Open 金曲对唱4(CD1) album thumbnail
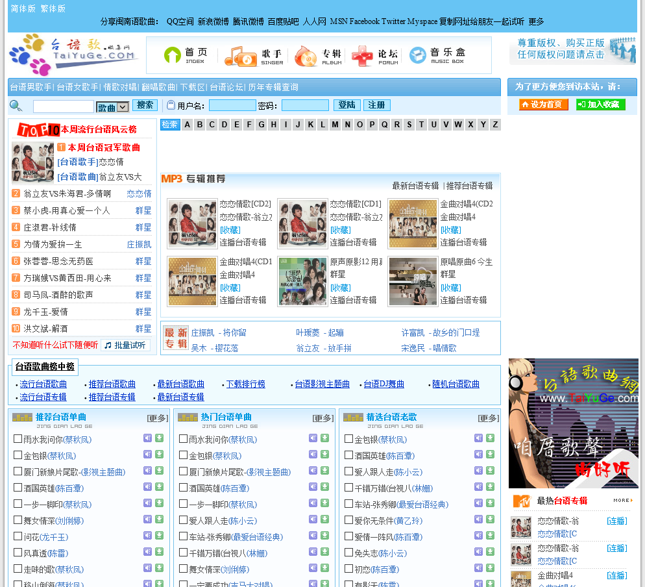645x587 pixels. pos(191,282)
